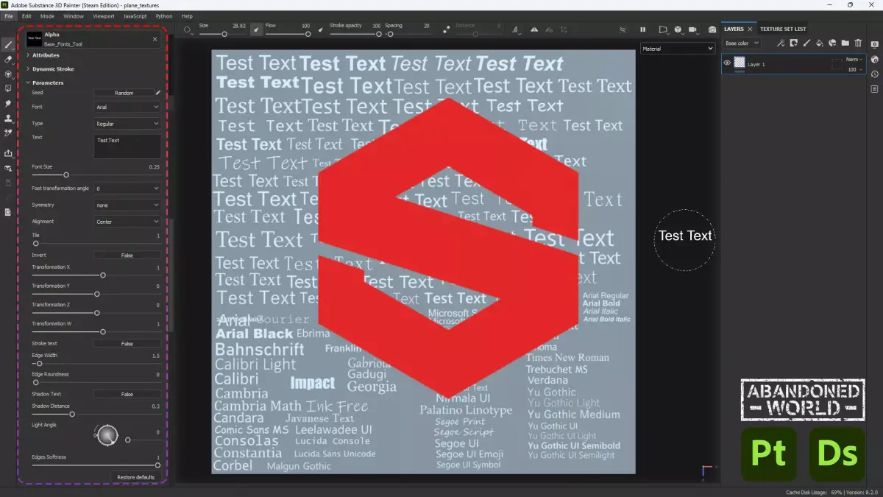Open the Type dropdown showing Regular
This screenshot has height=497, width=883.
pyautogui.click(x=127, y=124)
